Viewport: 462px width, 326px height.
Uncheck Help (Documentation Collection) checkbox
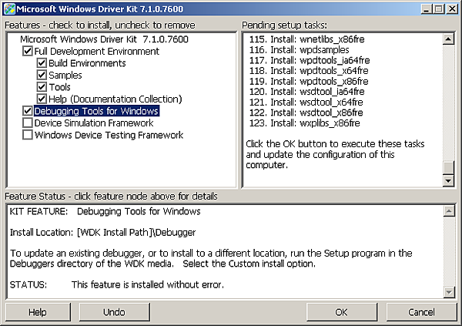[42, 99]
